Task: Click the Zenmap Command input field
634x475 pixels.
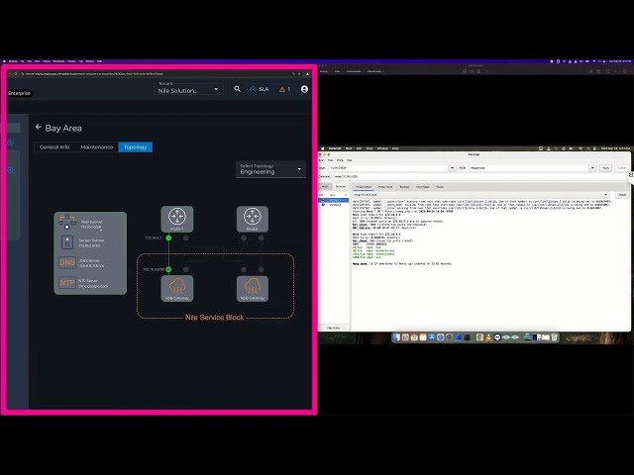Action: tap(479, 176)
